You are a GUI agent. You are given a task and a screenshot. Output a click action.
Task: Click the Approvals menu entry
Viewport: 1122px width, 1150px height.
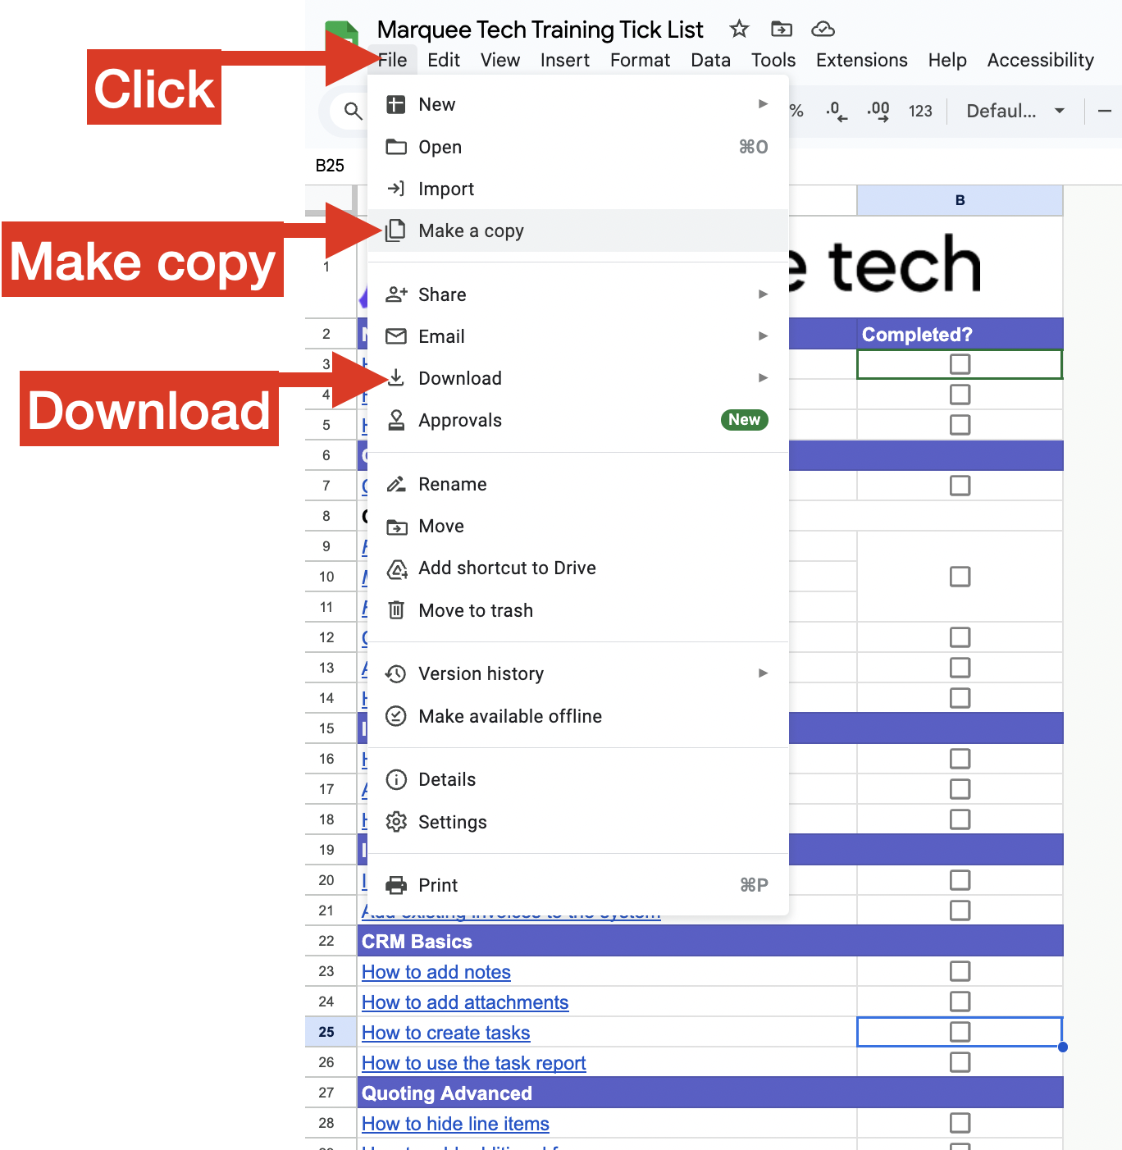coord(577,420)
